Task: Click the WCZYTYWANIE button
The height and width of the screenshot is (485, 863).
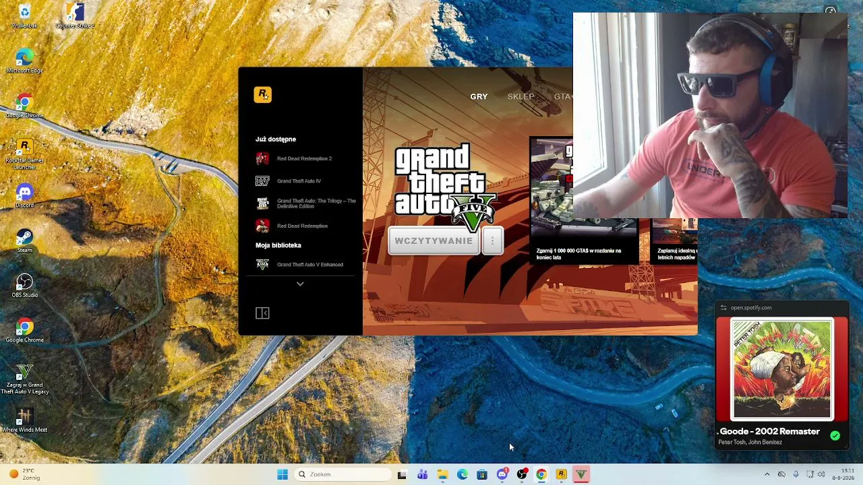Action: pyautogui.click(x=434, y=241)
